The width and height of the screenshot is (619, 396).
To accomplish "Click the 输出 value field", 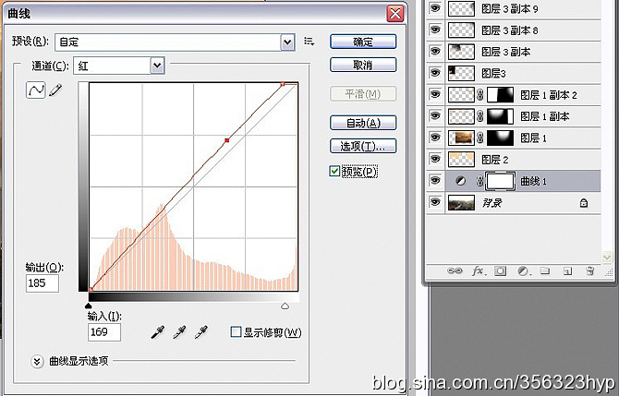I will [x=42, y=283].
